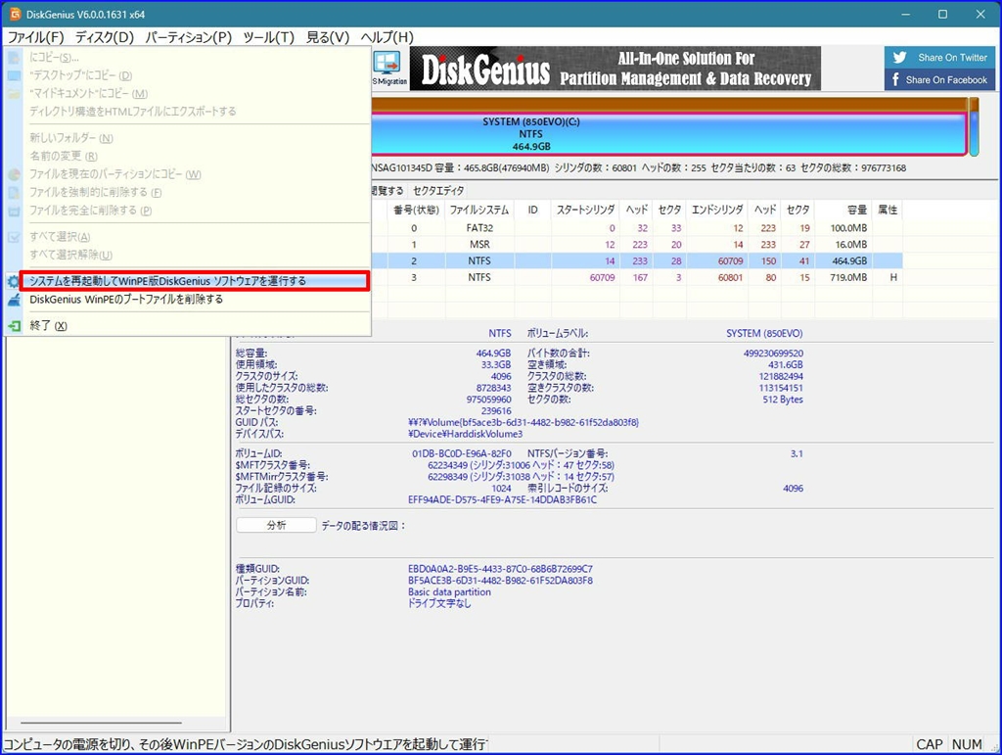
Task: Open the ヘルプ(H) menu
Action: [387, 37]
